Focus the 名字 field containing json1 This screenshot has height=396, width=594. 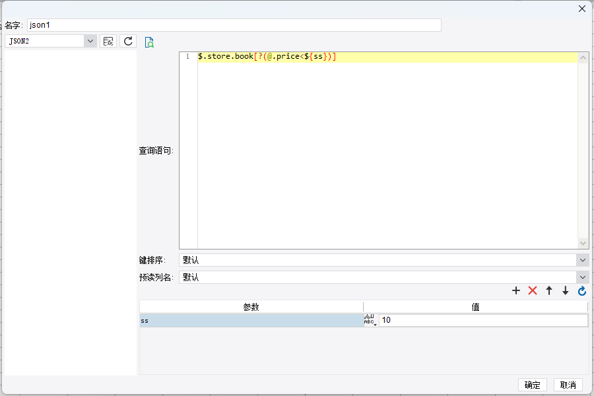234,25
